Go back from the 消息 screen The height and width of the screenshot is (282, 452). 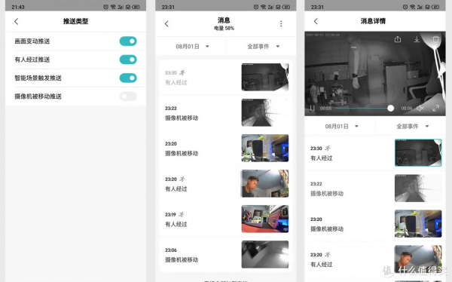166,23
